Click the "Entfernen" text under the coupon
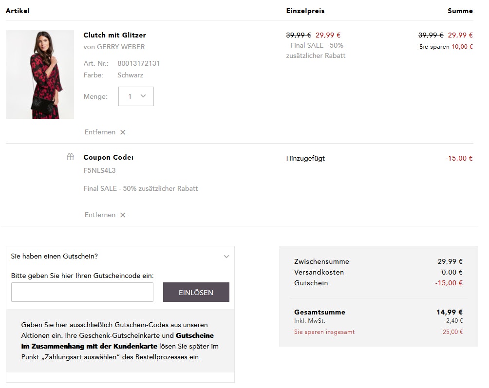This screenshot has height=388, width=489. [100, 215]
